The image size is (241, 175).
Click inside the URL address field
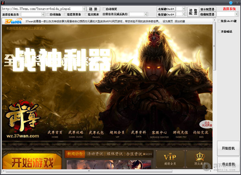point(42,9)
